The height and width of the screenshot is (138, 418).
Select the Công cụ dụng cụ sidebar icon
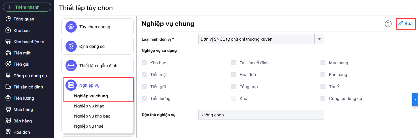pos(8,76)
